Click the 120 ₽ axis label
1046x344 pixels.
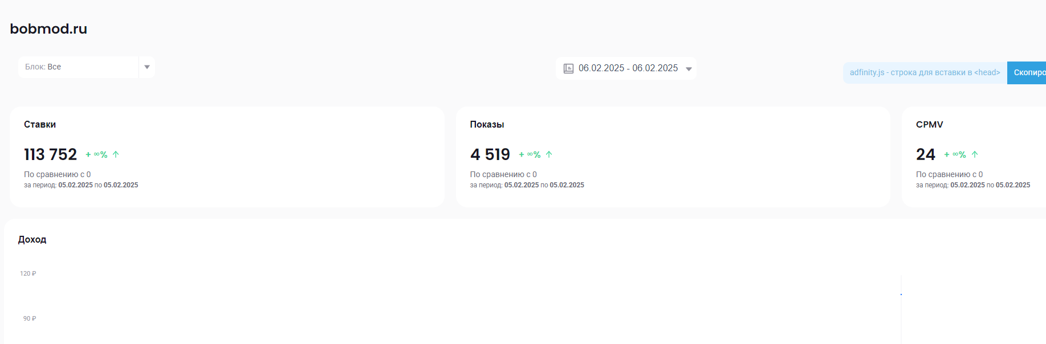28,274
